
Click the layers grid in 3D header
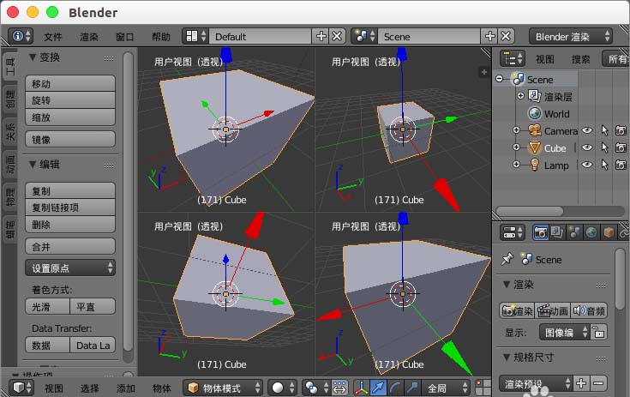(483, 388)
